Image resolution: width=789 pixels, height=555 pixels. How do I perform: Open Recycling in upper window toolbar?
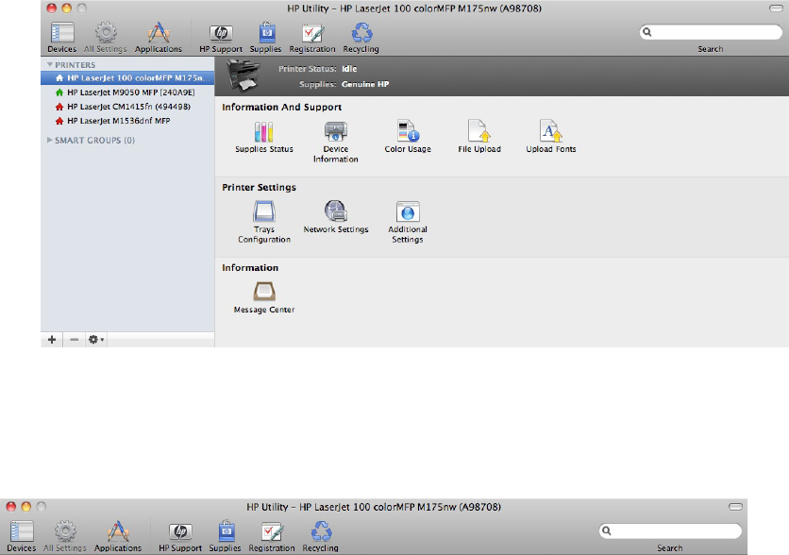point(361,37)
